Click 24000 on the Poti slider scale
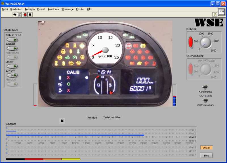The image size is (227, 163). (x=144, y=143)
